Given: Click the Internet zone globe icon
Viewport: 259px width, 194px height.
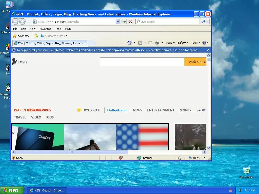Looking at the screenshot, I should (x=139, y=158).
